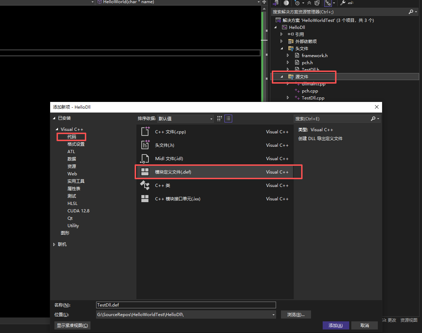This screenshot has height=333, width=422.
Task: Open Properties via the wrench icon
Action: 342,3
